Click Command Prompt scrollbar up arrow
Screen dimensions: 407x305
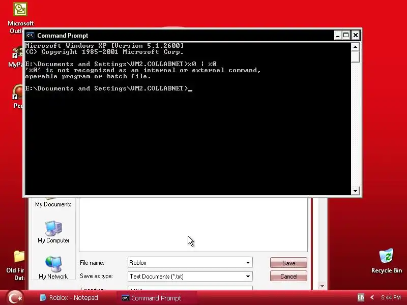[355, 47]
